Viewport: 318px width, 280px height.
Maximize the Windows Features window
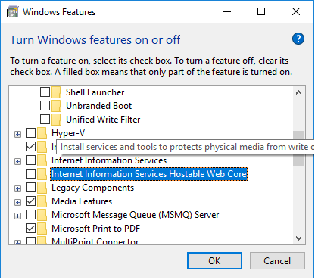pyautogui.click(x=261, y=11)
